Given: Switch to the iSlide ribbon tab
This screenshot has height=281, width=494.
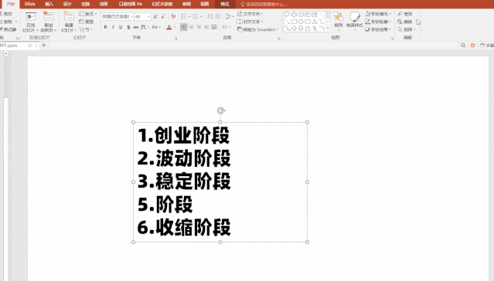Looking at the screenshot, I should coord(30,4).
